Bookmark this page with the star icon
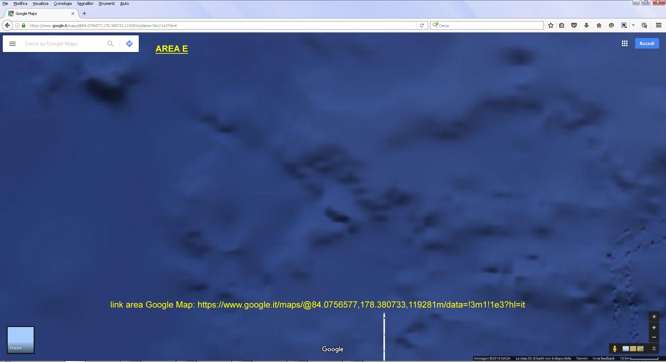The width and height of the screenshot is (666, 362). (x=550, y=25)
